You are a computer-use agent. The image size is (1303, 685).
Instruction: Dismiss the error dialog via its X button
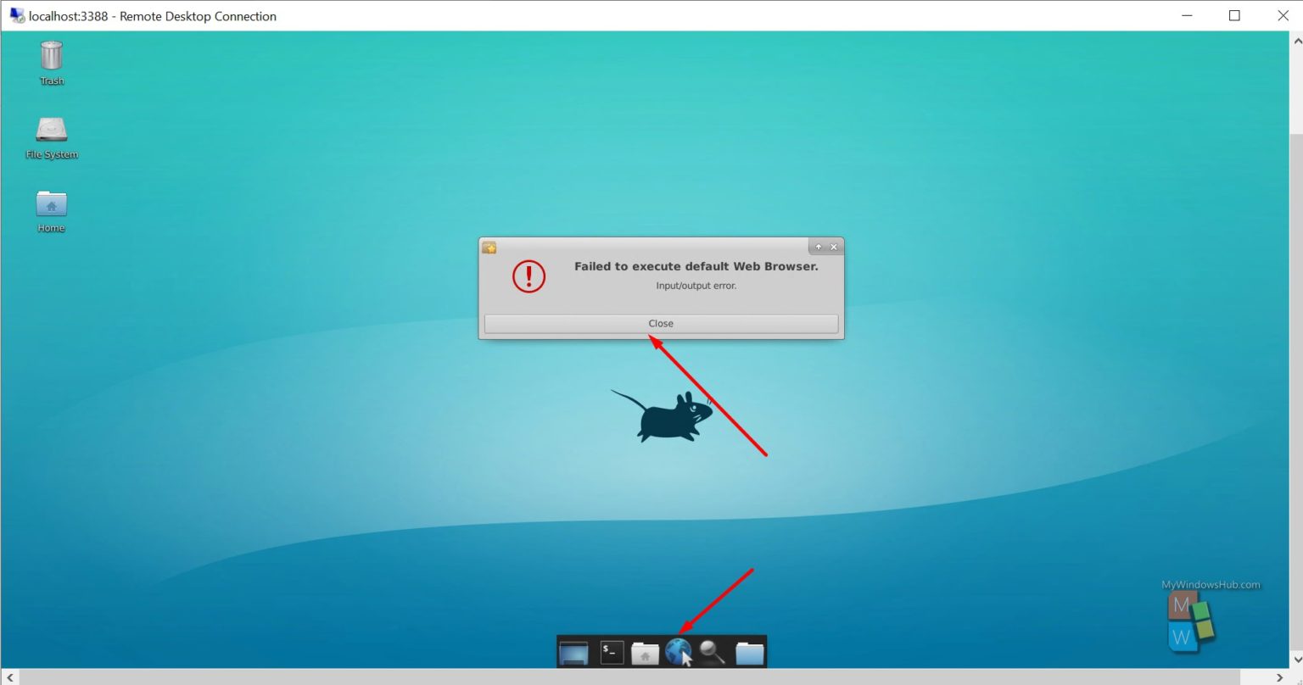tap(833, 247)
